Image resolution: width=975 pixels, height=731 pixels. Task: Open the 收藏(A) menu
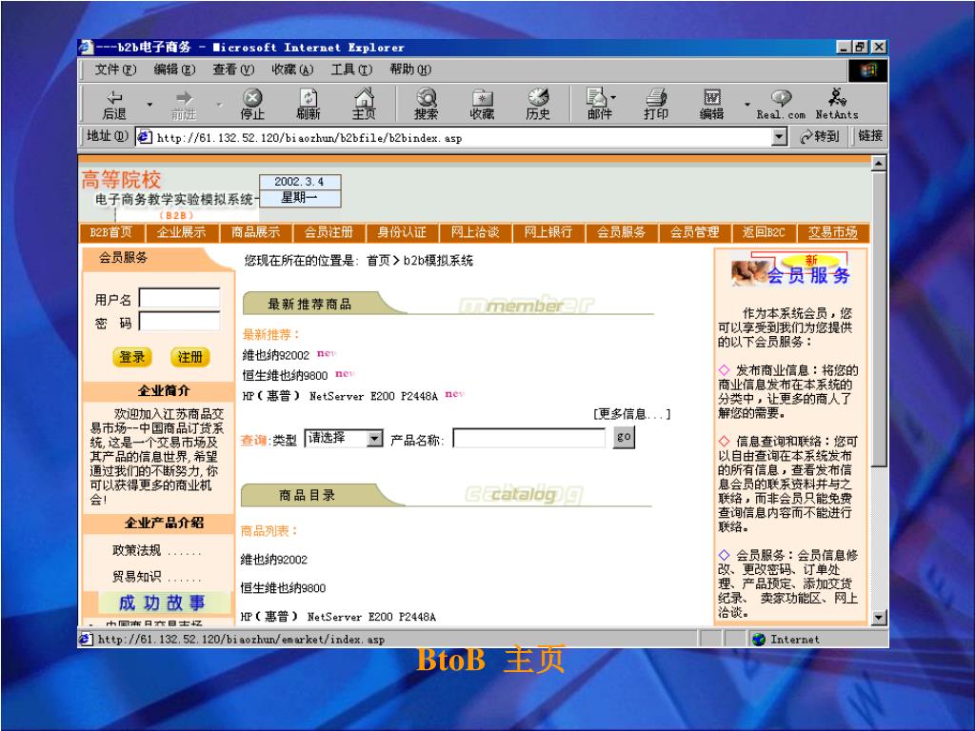click(x=293, y=69)
